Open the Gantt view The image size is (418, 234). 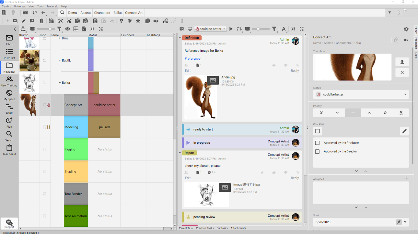pos(9,109)
